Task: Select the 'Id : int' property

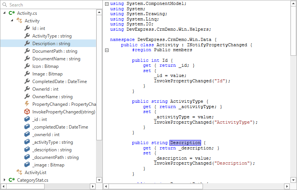Action: [38, 28]
